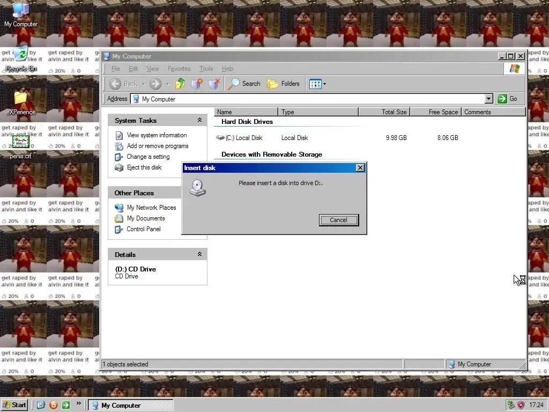Open the File menu
The width and height of the screenshot is (549, 412).
[x=116, y=69]
